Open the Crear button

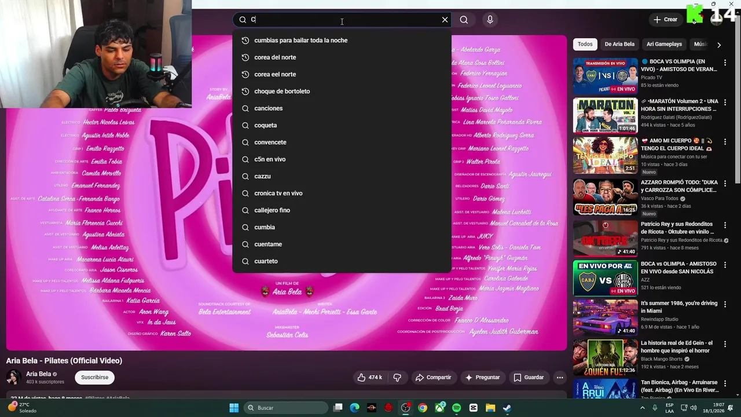(x=665, y=20)
